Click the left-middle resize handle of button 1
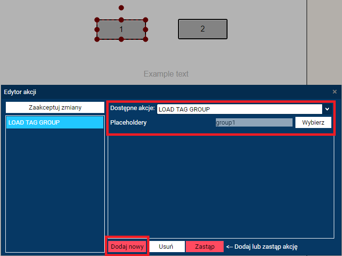342x256 pixels. pyautogui.click(x=97, y=30)
